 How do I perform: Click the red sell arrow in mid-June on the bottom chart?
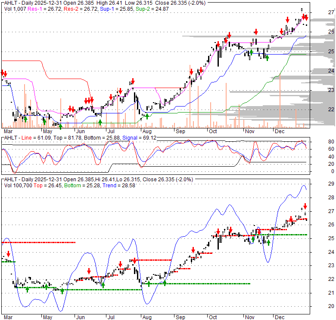click(x=89, y=271)
